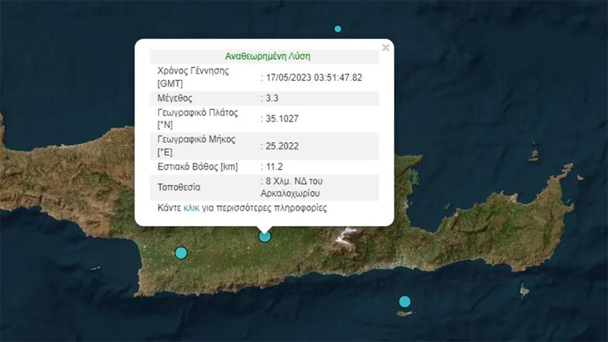Click the "Αναθεωρημένη Λύση" popup header
Screen dimensions: 608x342
(267, 56)
